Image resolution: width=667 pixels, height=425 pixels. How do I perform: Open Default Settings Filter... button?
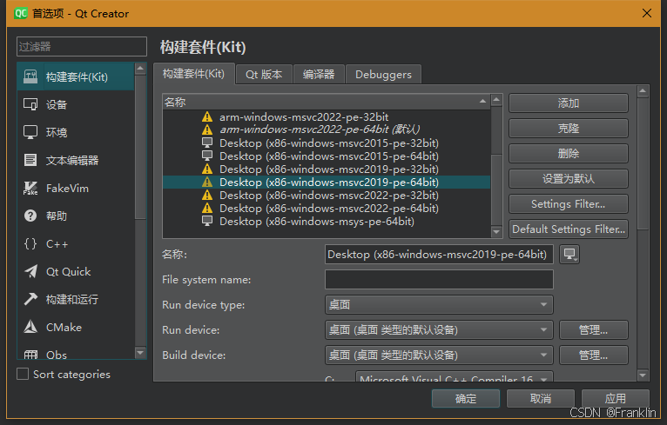point(569,229)
